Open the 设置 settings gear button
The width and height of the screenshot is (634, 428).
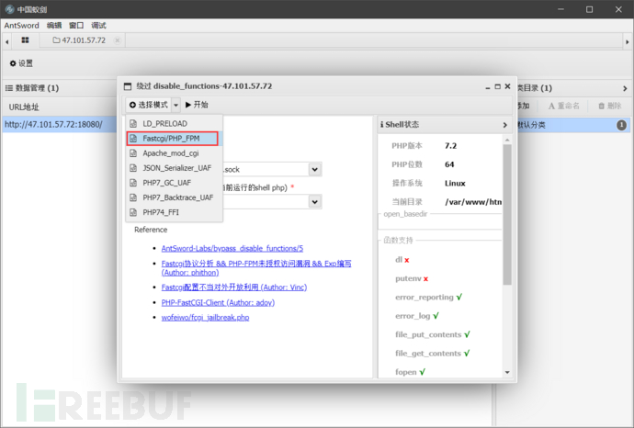click(21, 63)
